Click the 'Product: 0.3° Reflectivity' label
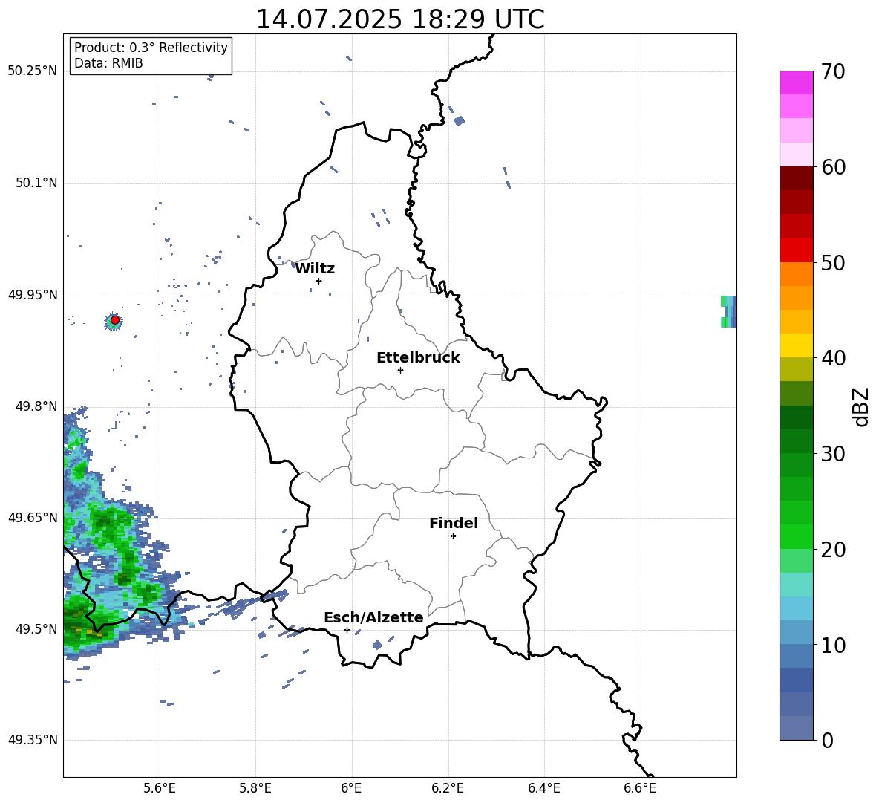This screenshot has height=803, width=879. 151,47
